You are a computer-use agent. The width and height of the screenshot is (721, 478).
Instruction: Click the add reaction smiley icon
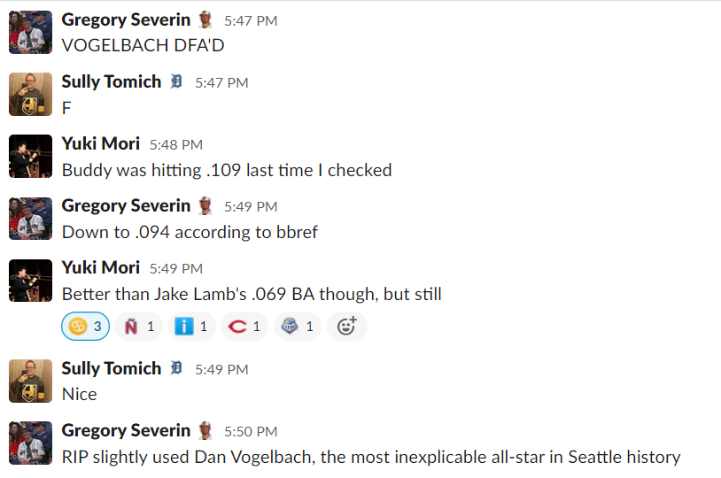(x=346, y=327)
